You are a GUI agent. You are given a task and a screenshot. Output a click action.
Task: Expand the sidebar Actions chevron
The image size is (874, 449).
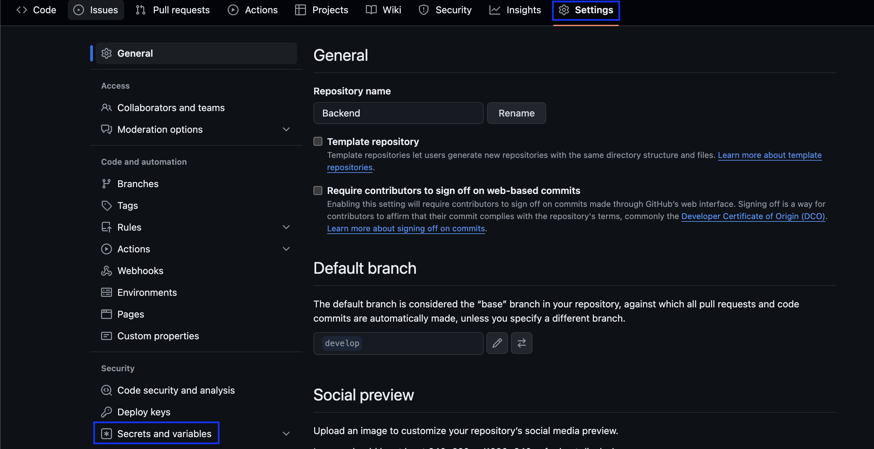[286, 249]
